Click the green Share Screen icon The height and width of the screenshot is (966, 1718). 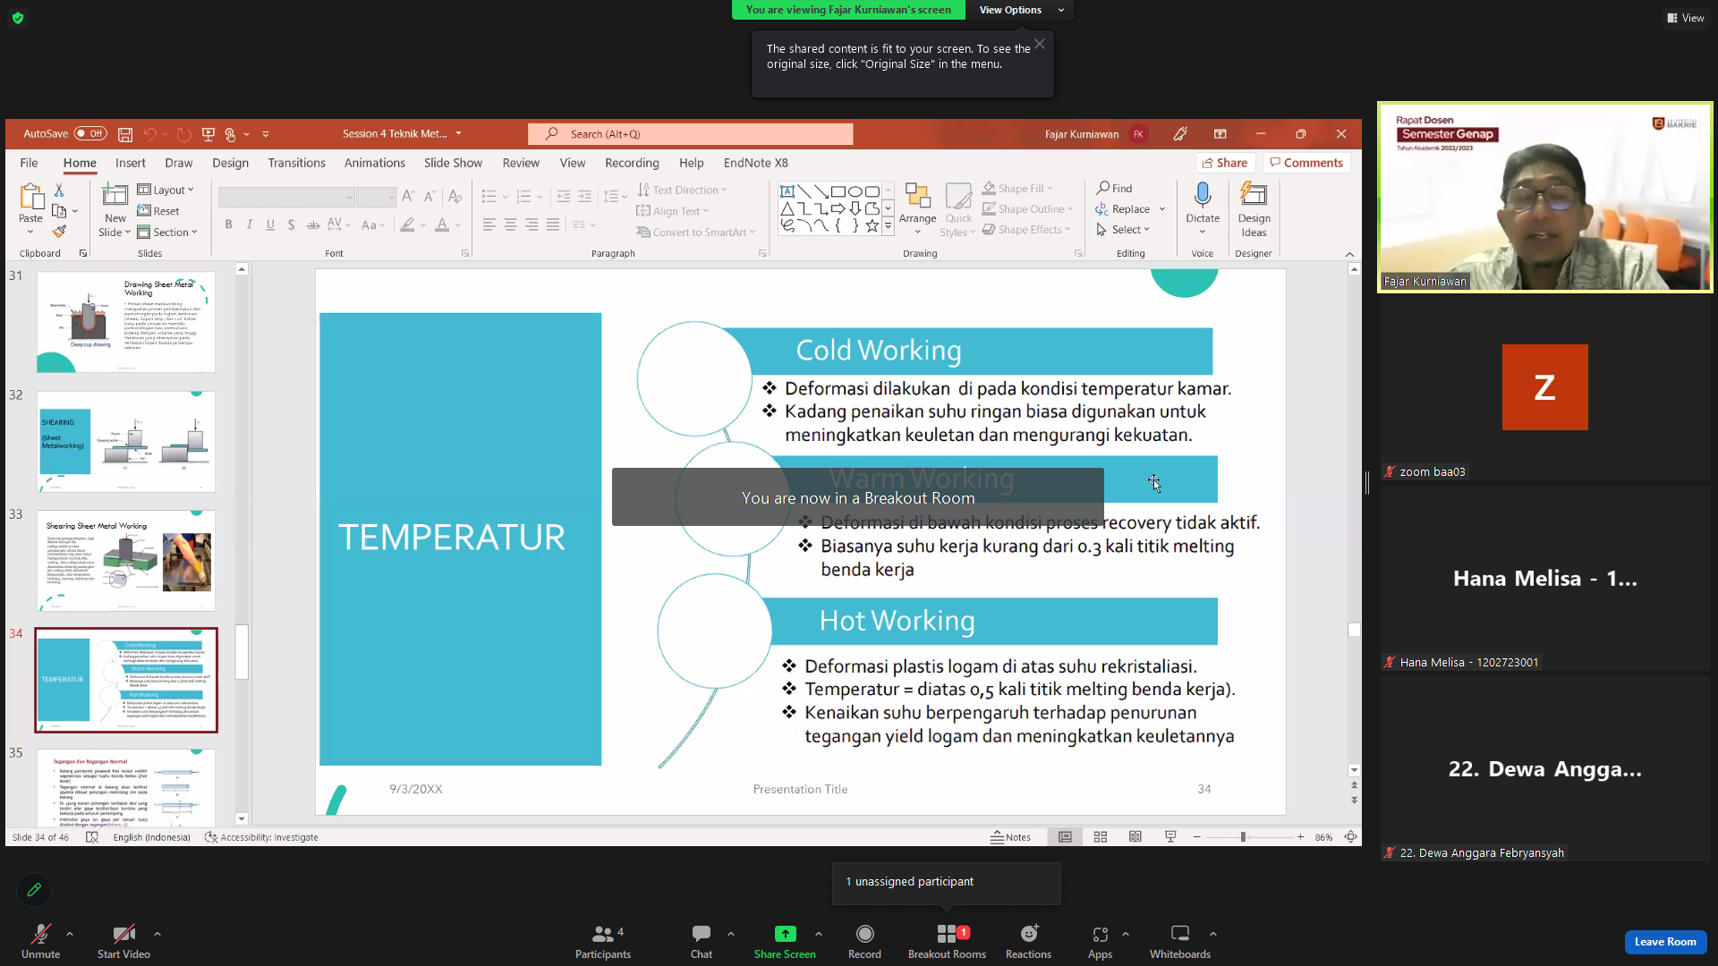pyautogui.click(x=785, y=934)
